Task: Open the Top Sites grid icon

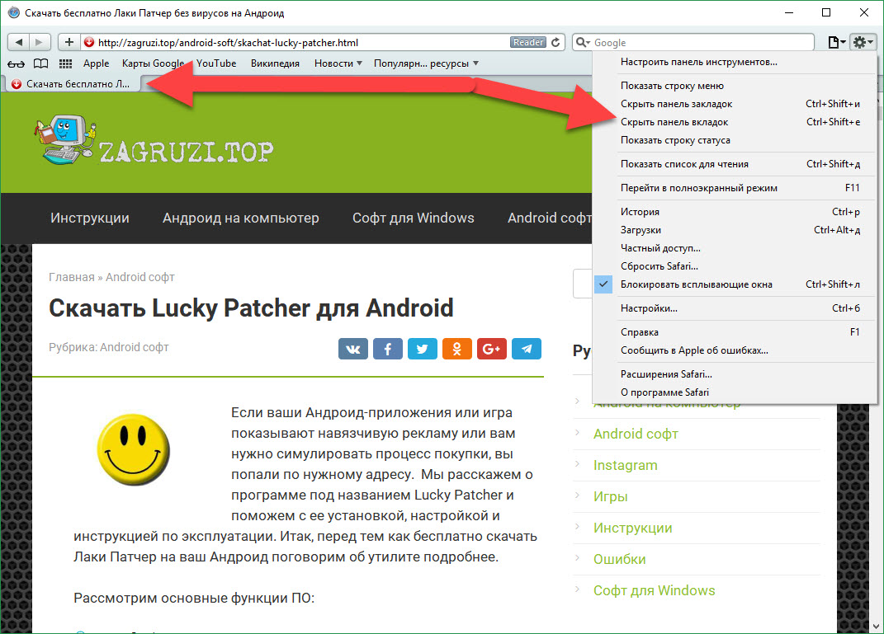Action: point(65,63)
